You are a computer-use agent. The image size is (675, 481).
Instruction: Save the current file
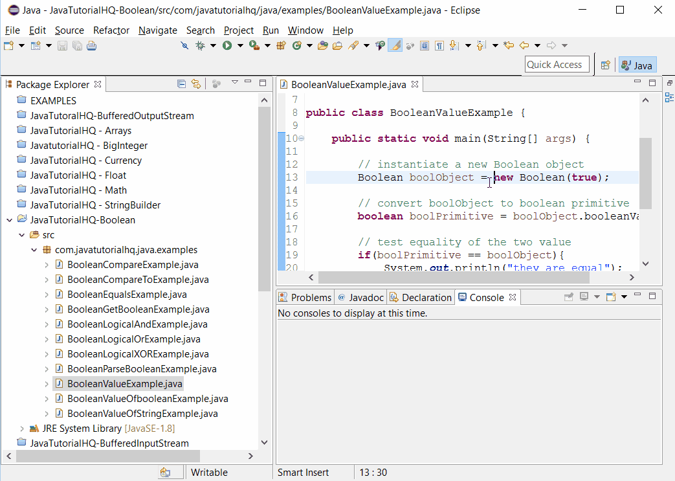[x=61, y=45]
